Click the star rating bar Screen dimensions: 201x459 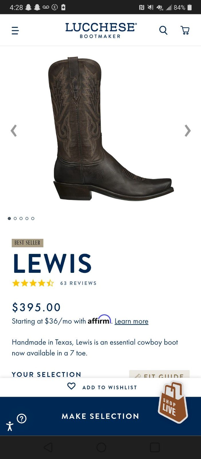33,283
